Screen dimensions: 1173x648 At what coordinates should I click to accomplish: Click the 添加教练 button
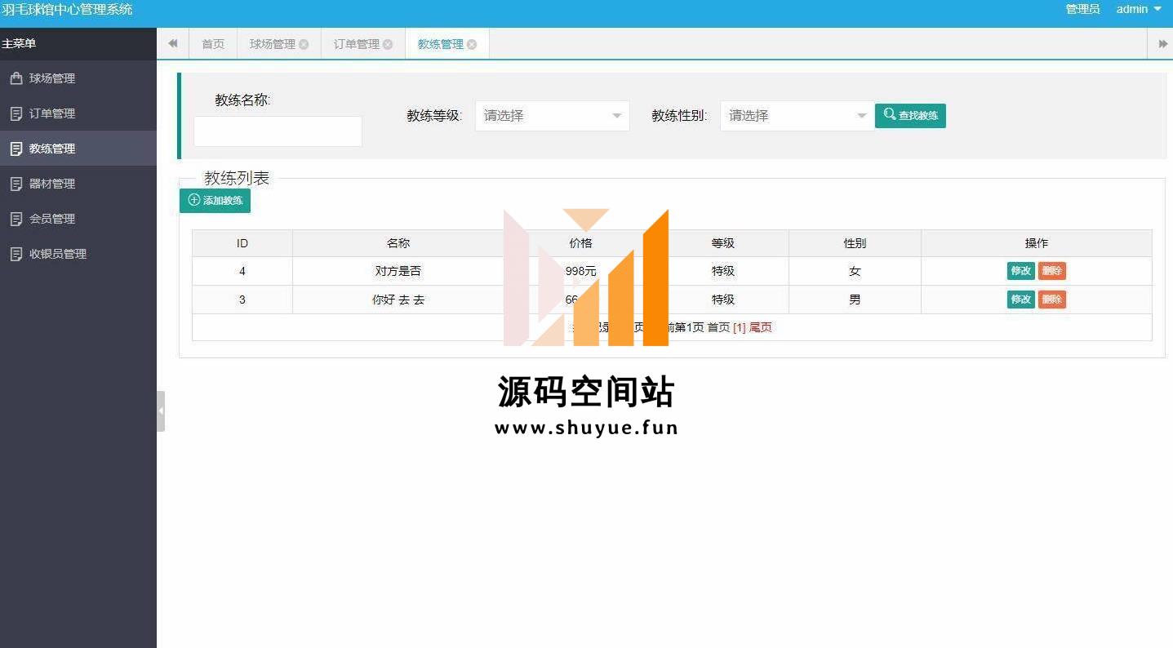click(215, 200)
